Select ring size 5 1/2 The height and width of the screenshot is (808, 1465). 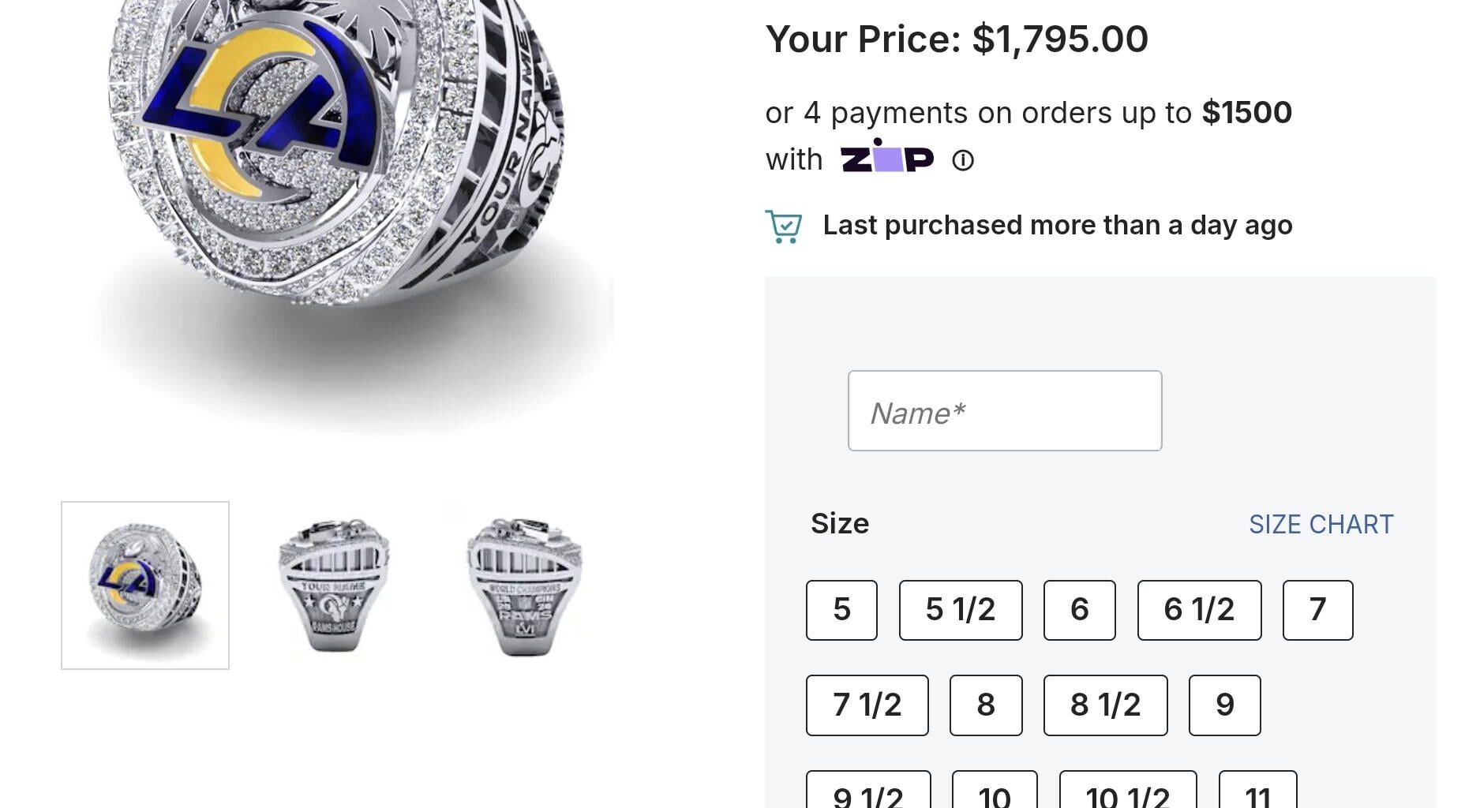tap(960, 610)
